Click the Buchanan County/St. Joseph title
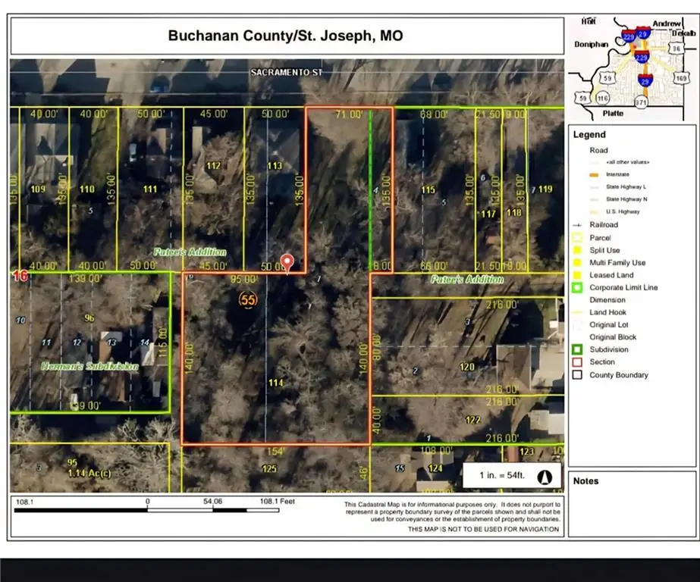700x582 pixels. coord(284,34)
